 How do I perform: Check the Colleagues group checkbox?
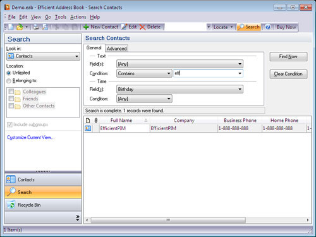(11, 92)
